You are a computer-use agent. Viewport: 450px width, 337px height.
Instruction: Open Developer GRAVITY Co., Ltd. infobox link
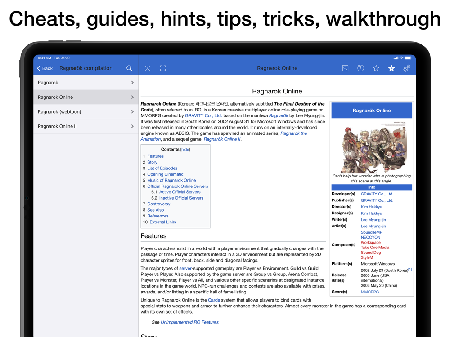click(x=377, y=194)
